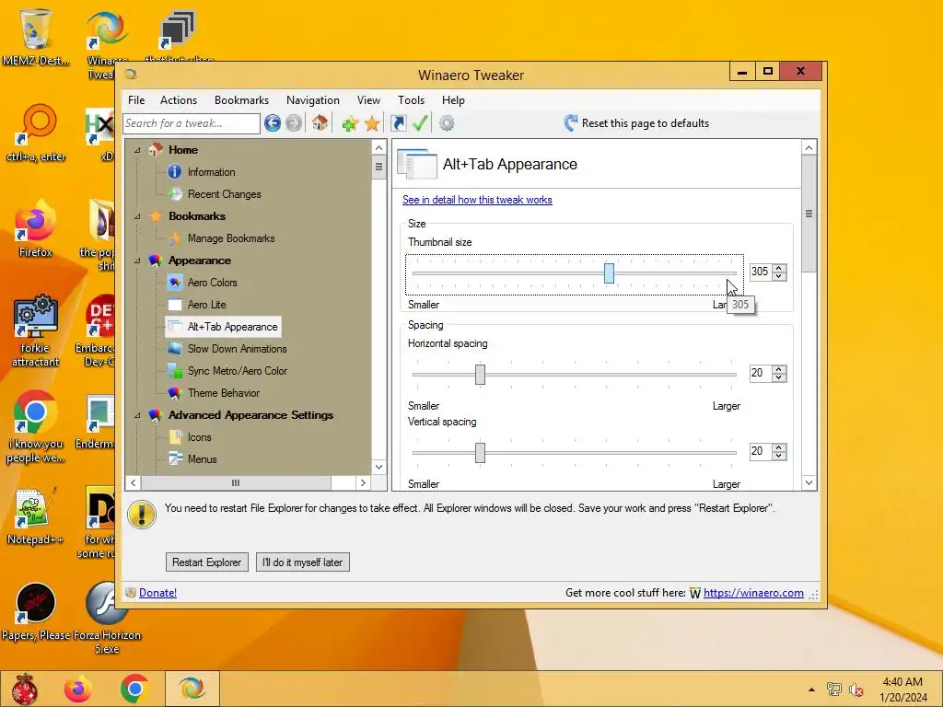The image size is (943, 707).
Task: Open Recent Changes in tree
Action: tap(225, 194)
